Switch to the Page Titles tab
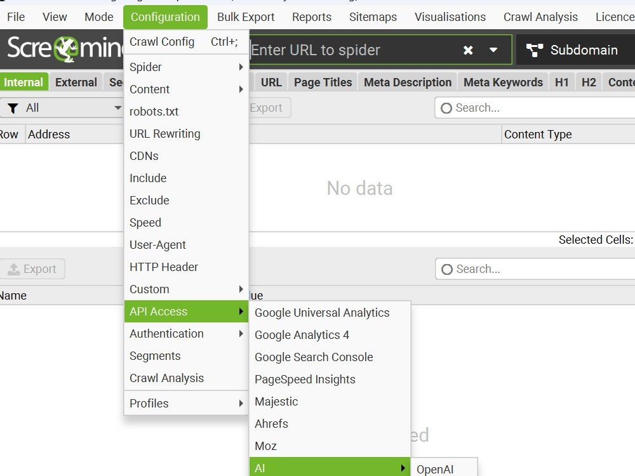Screen dimensions: 635x476 pos(323,82)
